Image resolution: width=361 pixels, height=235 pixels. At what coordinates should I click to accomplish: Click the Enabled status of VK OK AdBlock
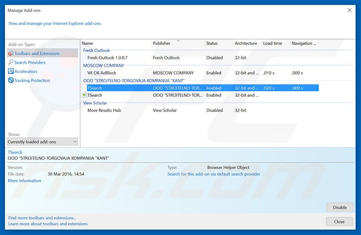(214, 73)
